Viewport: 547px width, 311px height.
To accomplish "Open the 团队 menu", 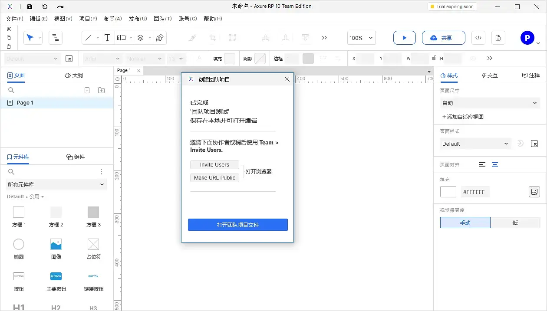I will (163, 19).
